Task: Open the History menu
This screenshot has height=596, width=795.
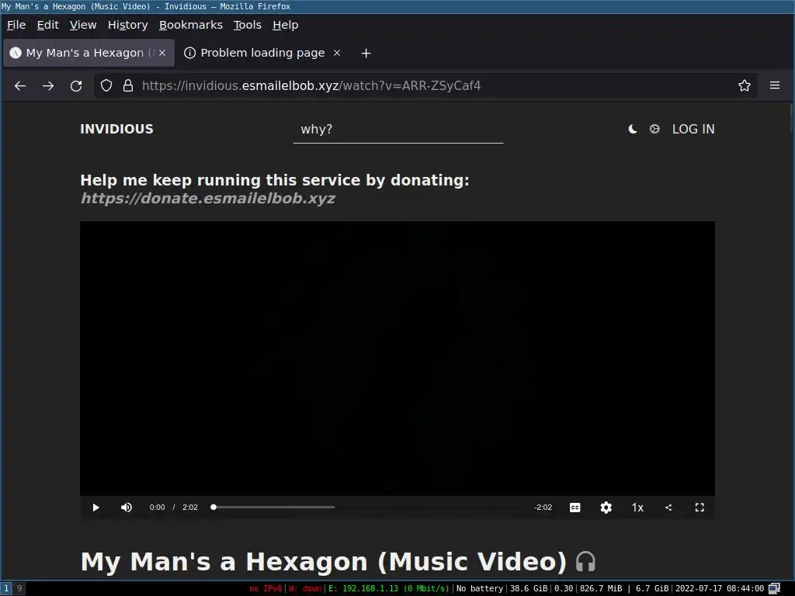Action: tap(128, 25)
